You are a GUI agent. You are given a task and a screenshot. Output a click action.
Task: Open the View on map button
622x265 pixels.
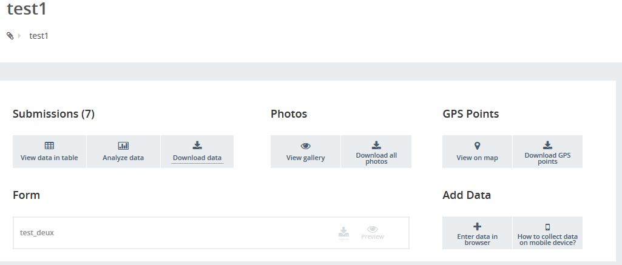(477, 152)
